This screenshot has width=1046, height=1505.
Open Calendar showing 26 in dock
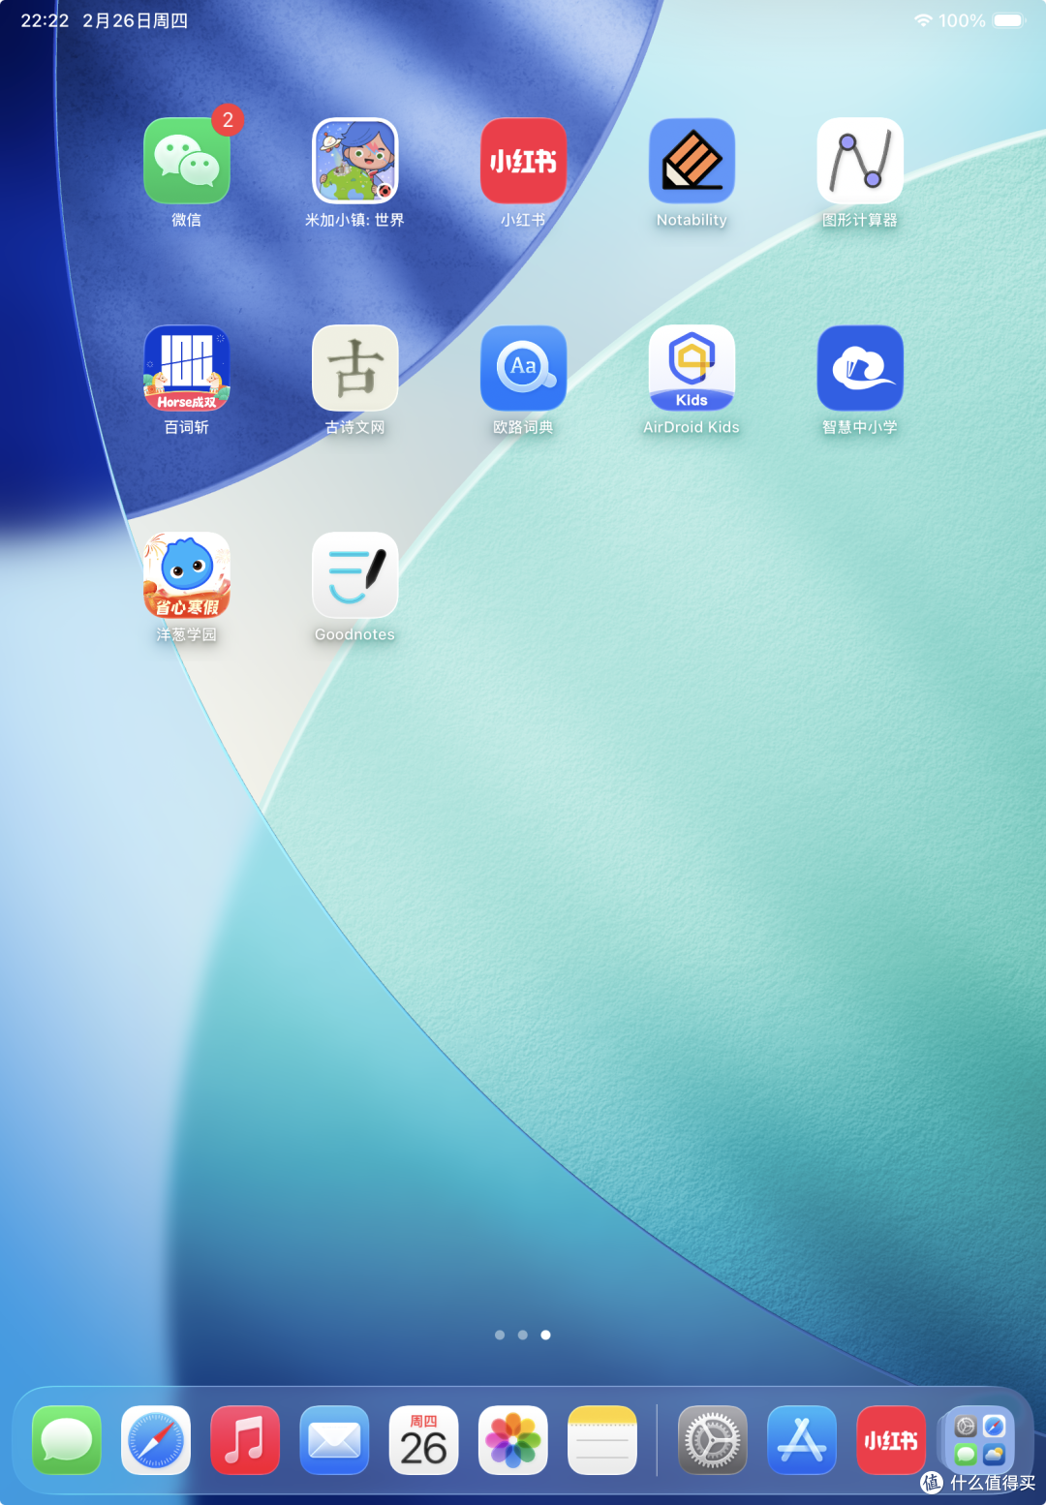pos(423,1440)
